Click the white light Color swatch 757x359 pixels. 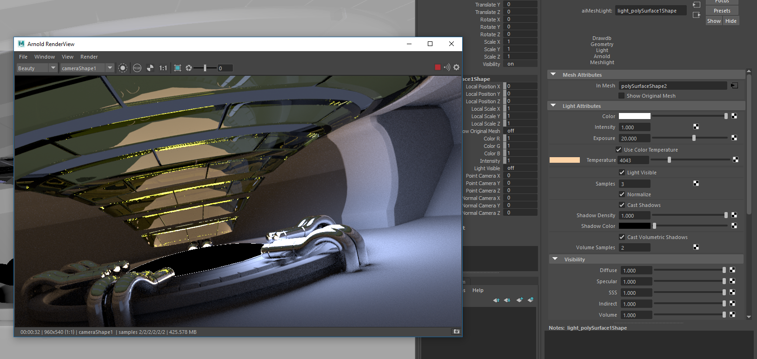click(634, 116)
